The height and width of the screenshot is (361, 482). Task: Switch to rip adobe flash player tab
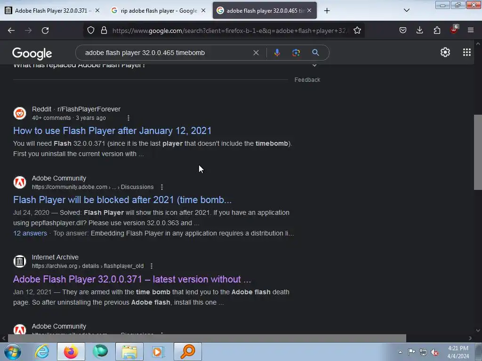click(158, 10)
